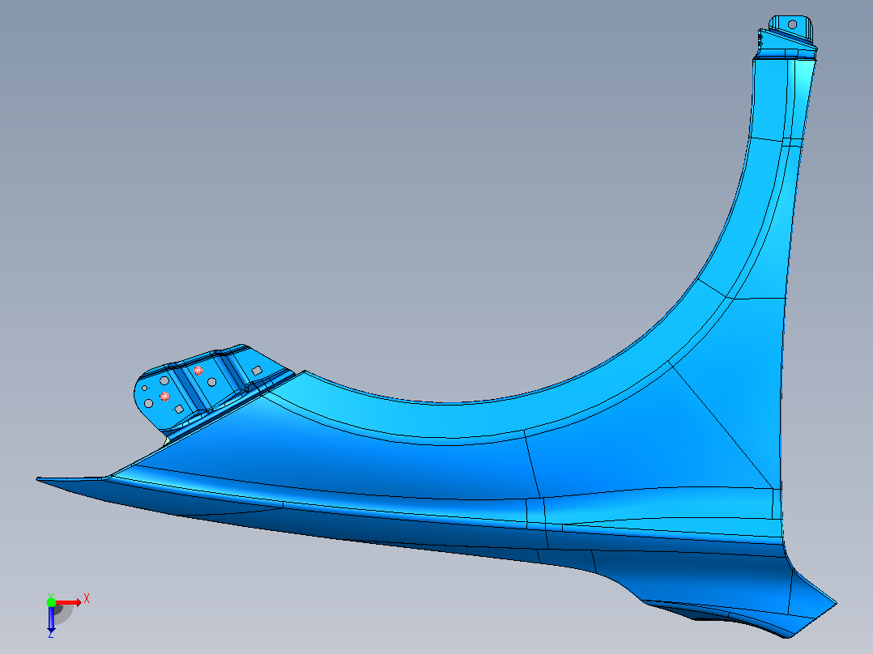Pick the red point on the bracket's raised rib
The height and width of the screenshot is (654, 873).
click(x=198, y=371)
